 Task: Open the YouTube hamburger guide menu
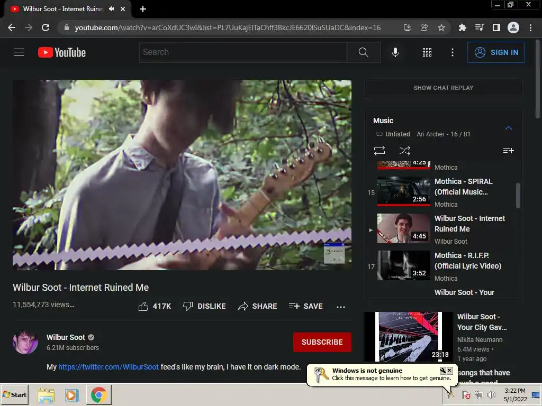[x=19, y=52]
